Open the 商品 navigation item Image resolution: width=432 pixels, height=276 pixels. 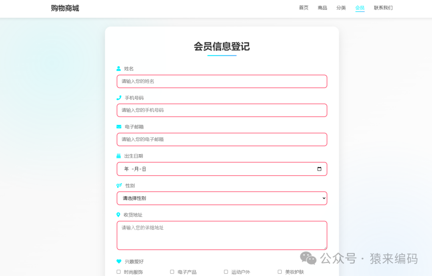[322, 8]
